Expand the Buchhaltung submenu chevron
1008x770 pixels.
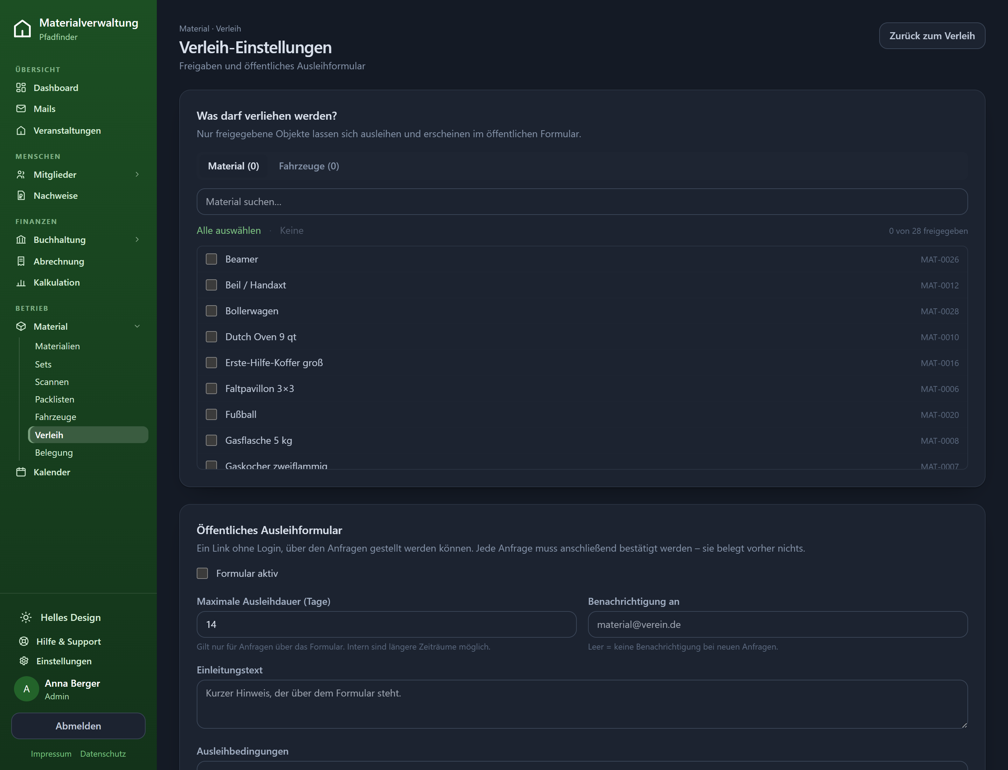[x=137, y=240]
